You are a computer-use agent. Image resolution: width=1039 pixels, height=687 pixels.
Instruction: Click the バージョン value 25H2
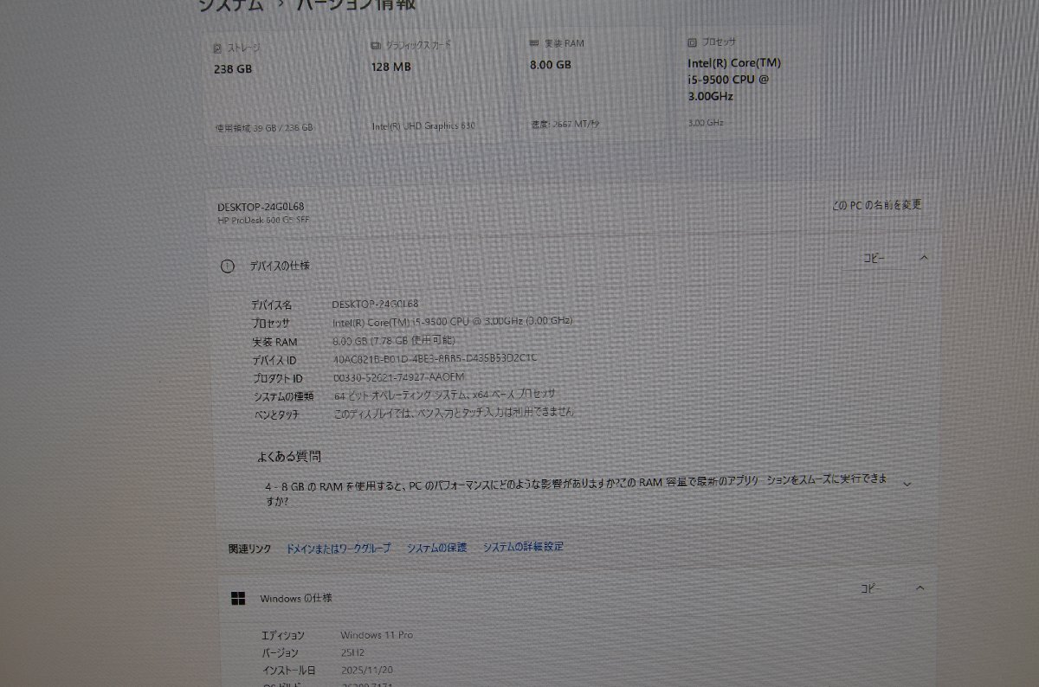(x=353, y=652)
